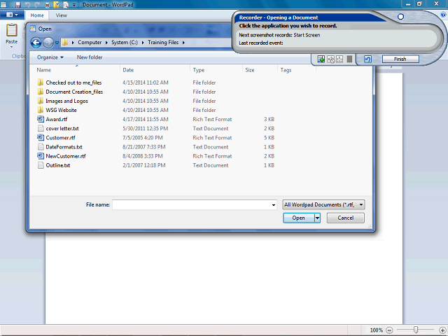The image size is (448, 336).
Task: Click Training Files in the address breadcrumb
Action: click(x=163, y=42)
